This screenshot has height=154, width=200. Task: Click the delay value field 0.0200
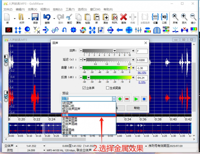[142, 60]
